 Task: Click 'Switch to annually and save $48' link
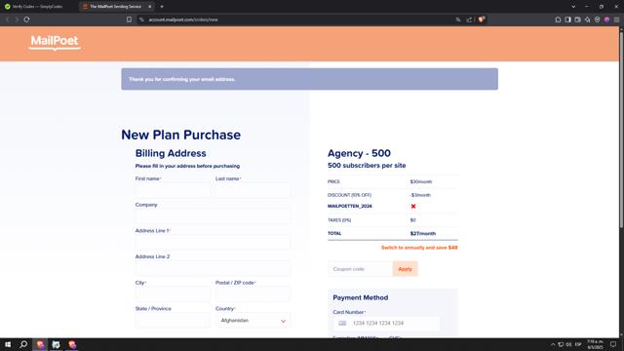pos(419,248)
